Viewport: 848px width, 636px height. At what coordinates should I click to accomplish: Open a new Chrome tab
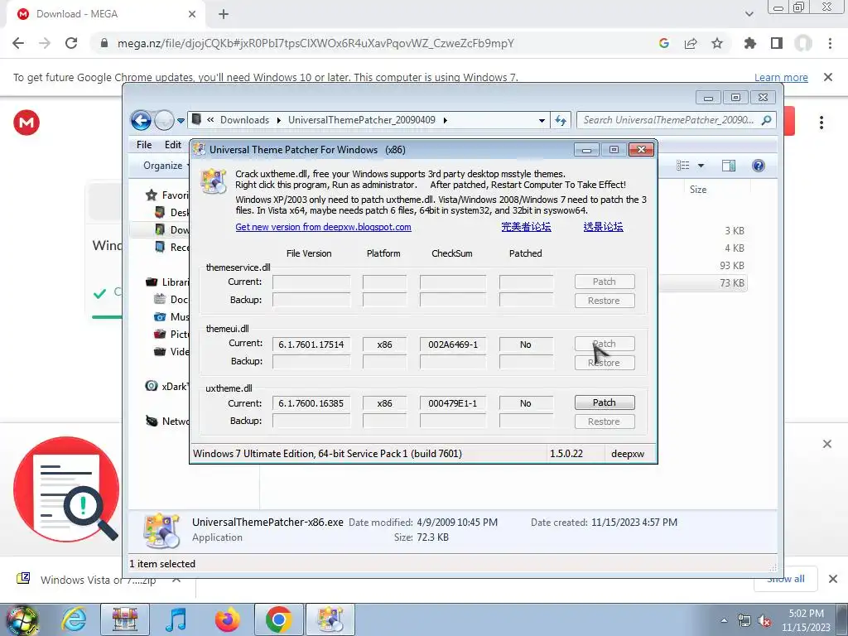224,15
